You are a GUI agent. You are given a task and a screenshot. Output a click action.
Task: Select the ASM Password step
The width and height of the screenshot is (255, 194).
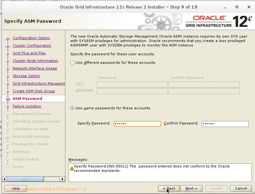coord(27,99)
